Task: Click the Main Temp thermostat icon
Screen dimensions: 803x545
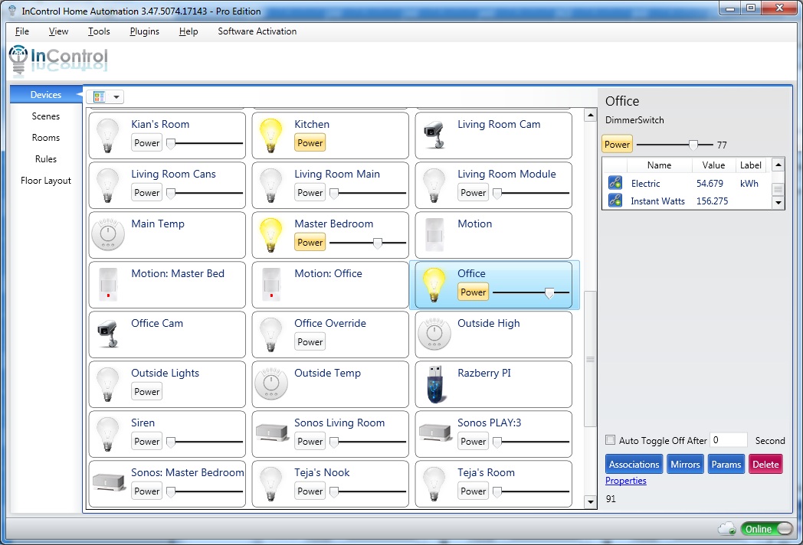Action: click(x=107, y=235)
